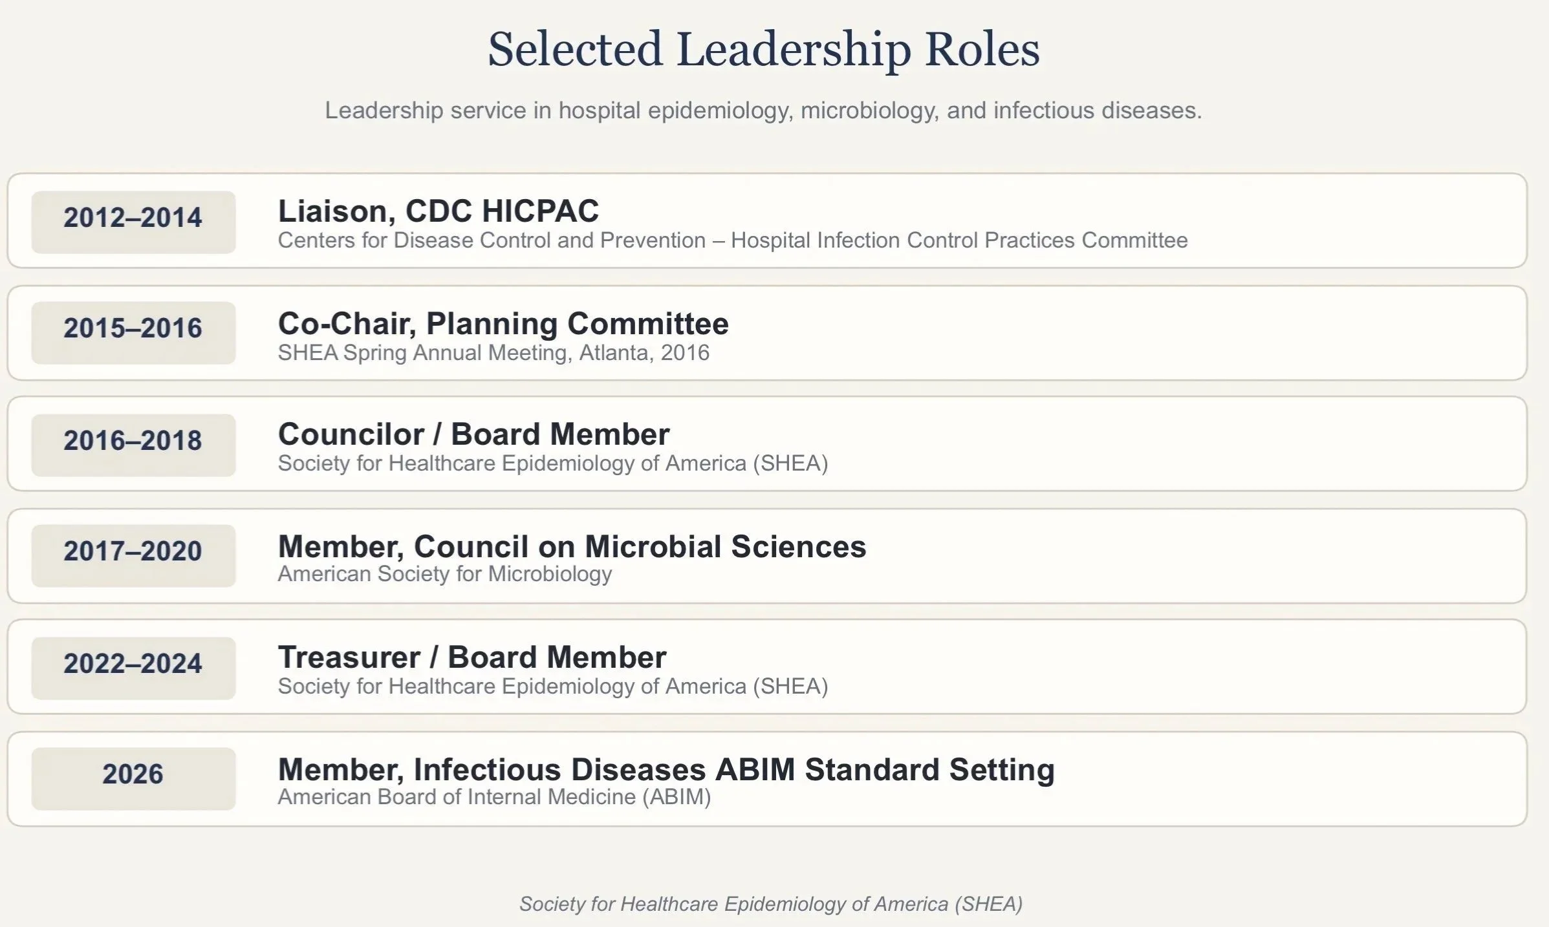
Task: Choose the 2017–2020 year badge
Action: [x=133, y=551]
